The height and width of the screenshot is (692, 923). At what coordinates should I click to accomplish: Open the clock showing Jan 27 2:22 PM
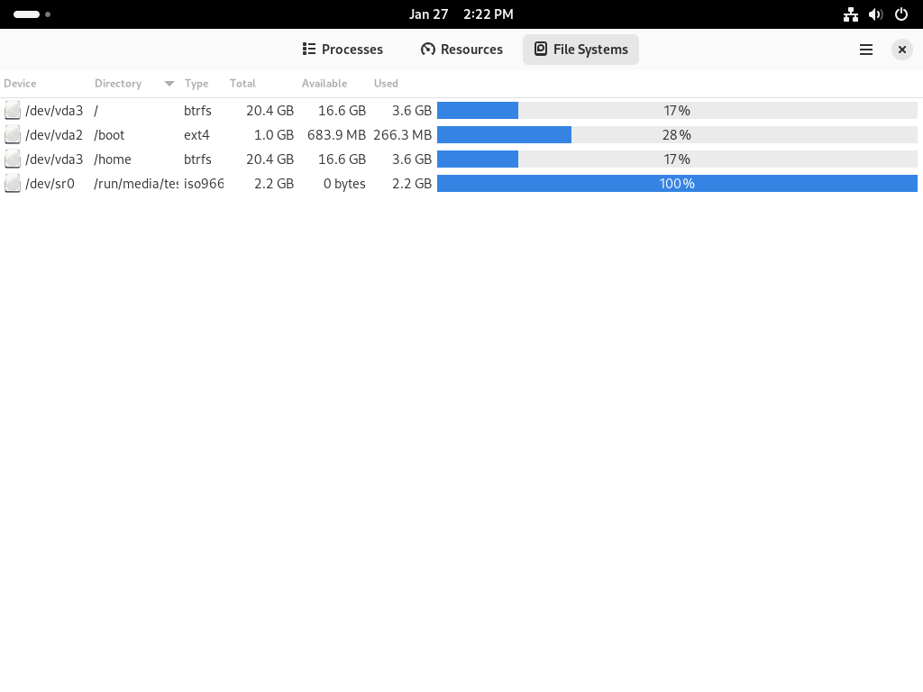coord(461,14)
